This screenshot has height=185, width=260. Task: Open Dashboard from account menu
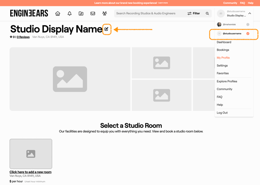(x=224, y=42)
